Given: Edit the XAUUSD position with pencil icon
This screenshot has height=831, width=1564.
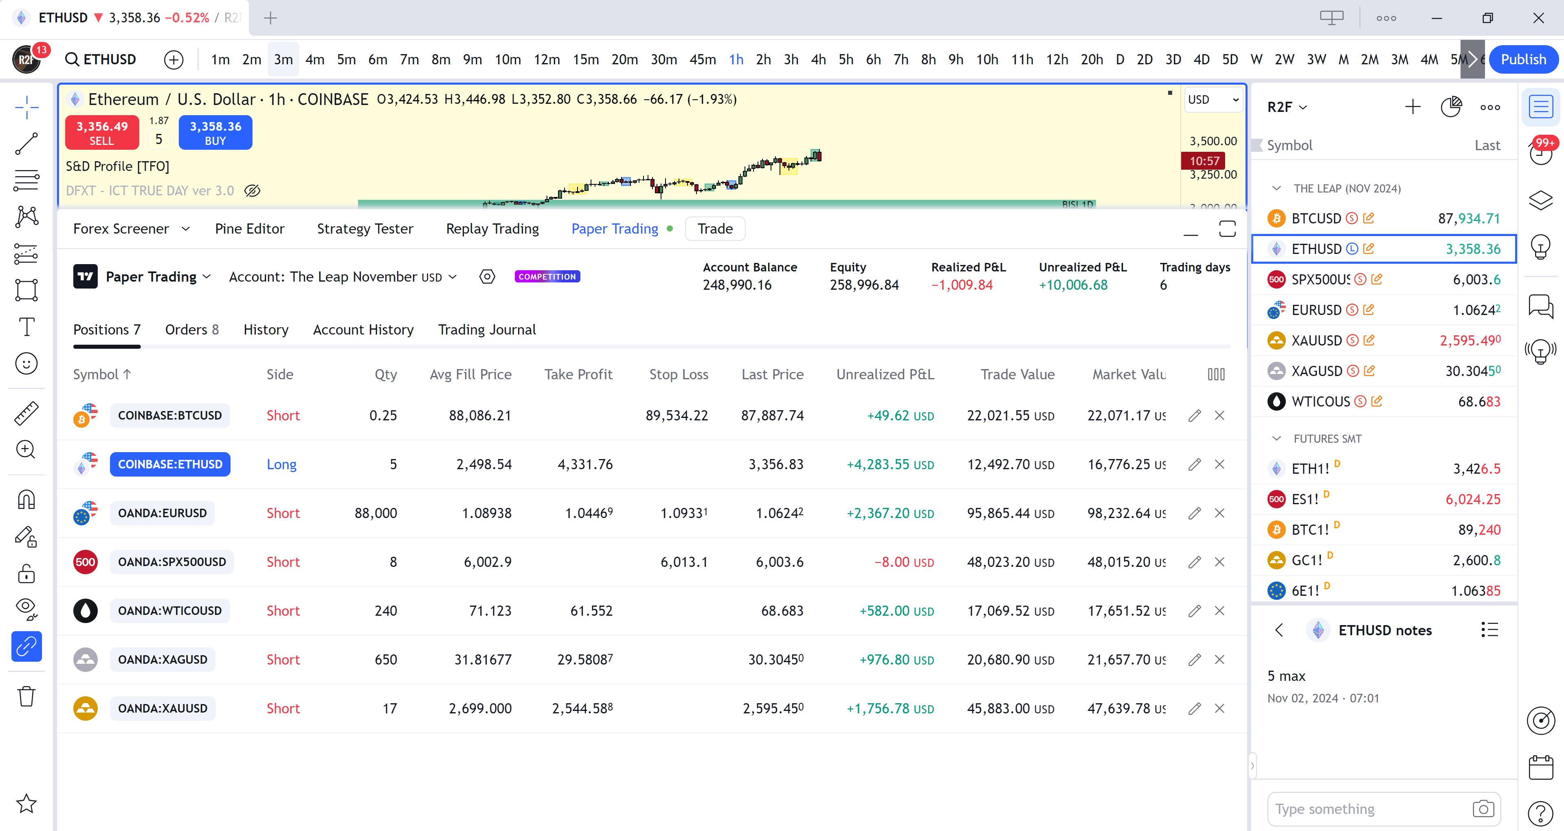Looking at the screenshot, I should 1194,709.
